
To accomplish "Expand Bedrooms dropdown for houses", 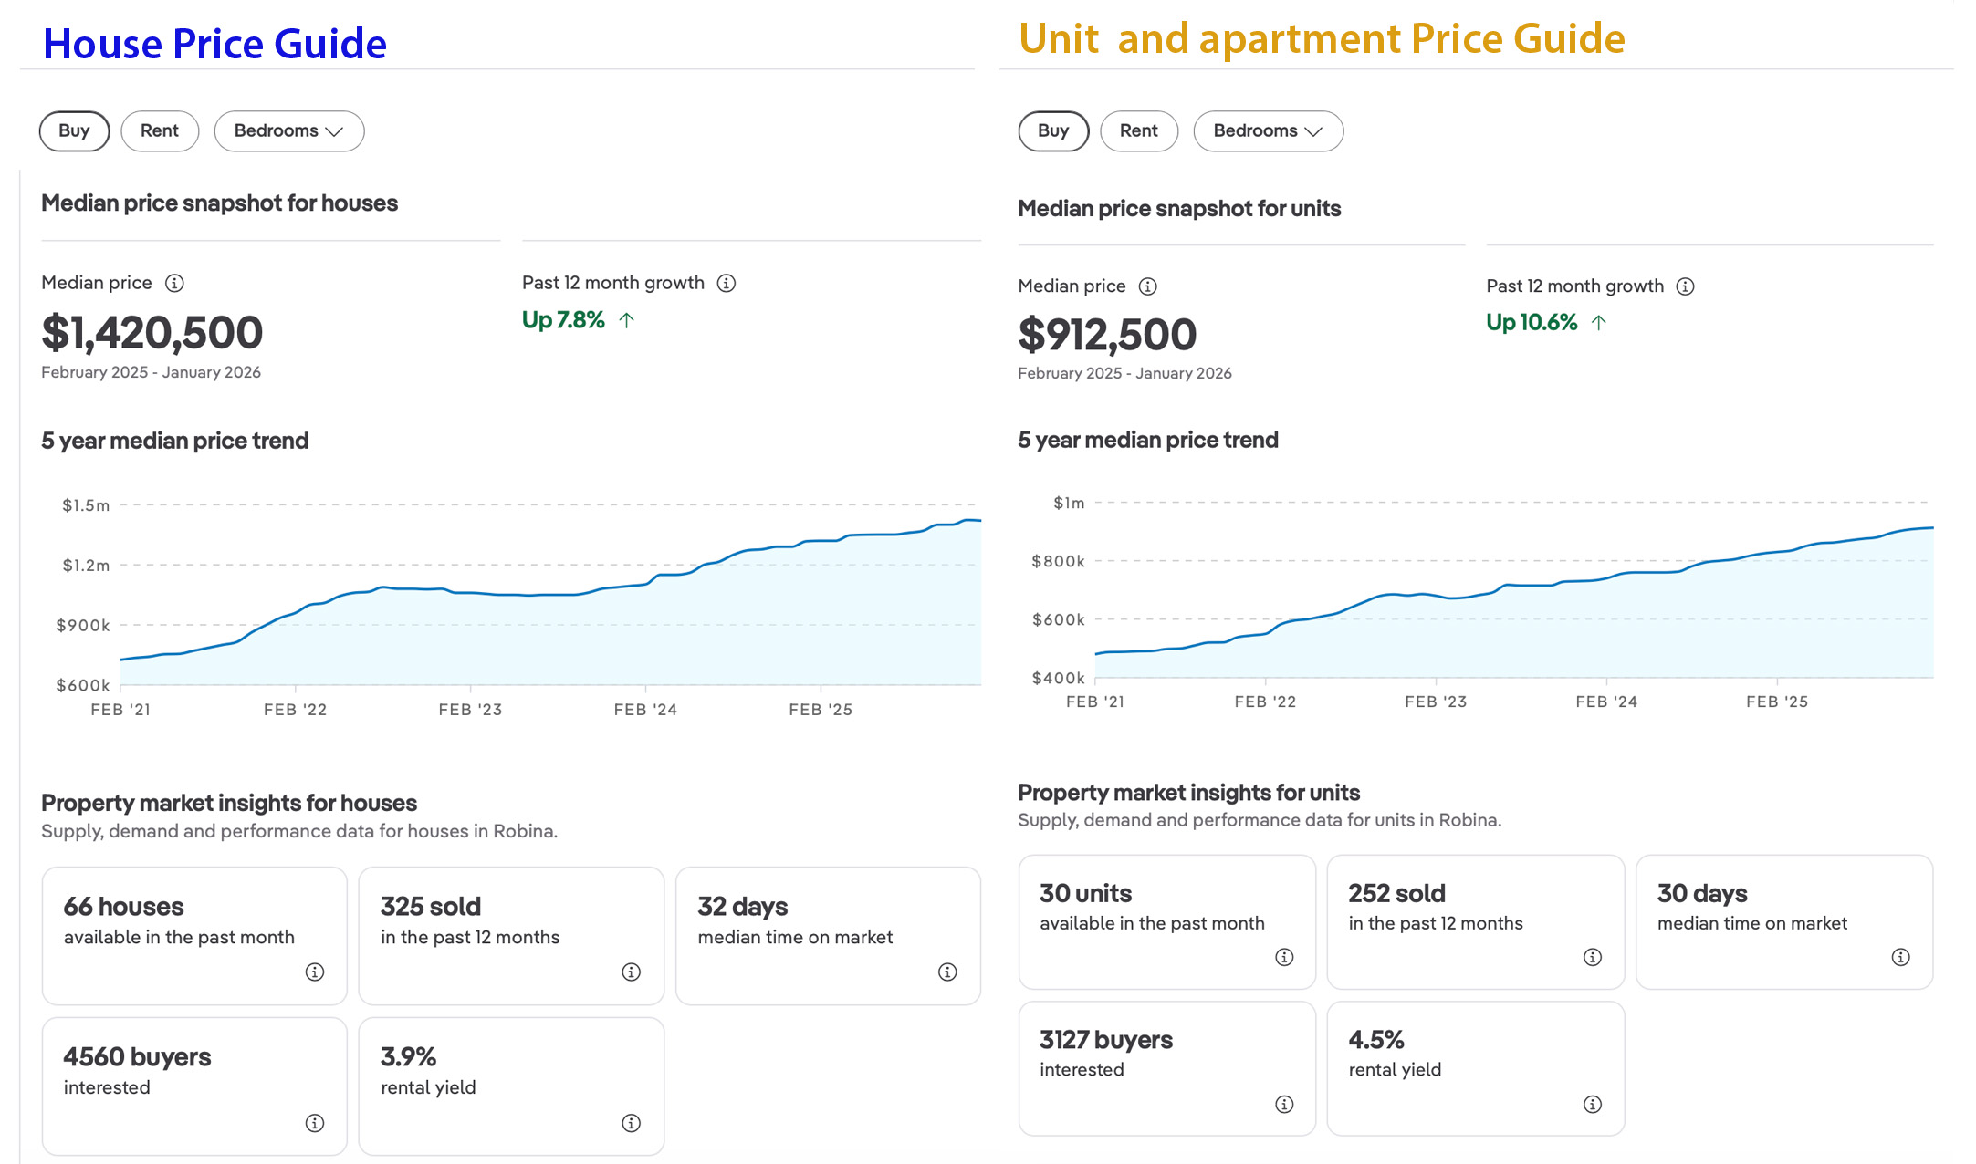I will [288, 130].
